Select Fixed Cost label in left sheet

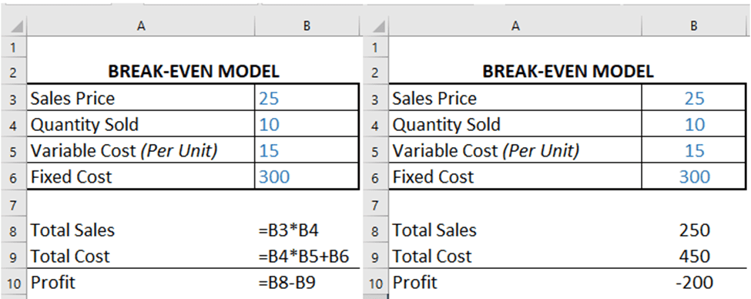click(x=71, y=176)
